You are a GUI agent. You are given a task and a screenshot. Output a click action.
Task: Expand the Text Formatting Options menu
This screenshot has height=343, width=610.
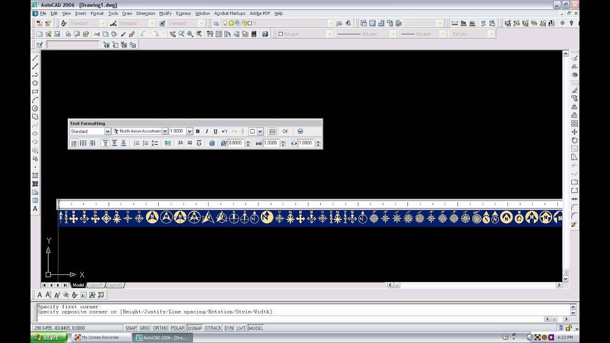click(x=300, y=131)
